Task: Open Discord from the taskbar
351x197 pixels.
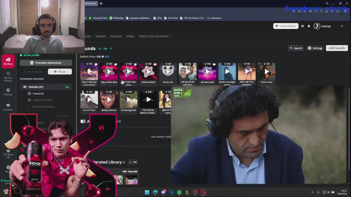Action: (x=163, y=192)
